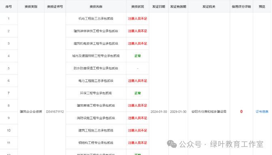Click the red credit score 0
Viewport: 272px width, 155px height.
coord(241,112)
